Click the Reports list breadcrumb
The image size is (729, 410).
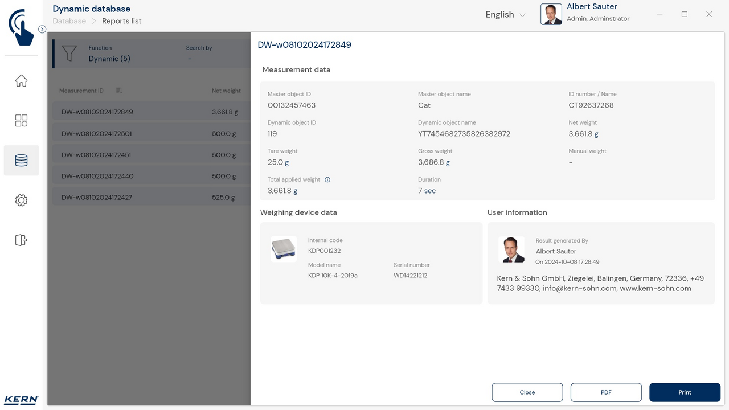[x=122, y=21]
